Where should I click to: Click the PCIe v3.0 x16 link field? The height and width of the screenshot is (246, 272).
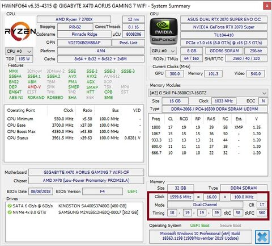[x=224, y=43]
